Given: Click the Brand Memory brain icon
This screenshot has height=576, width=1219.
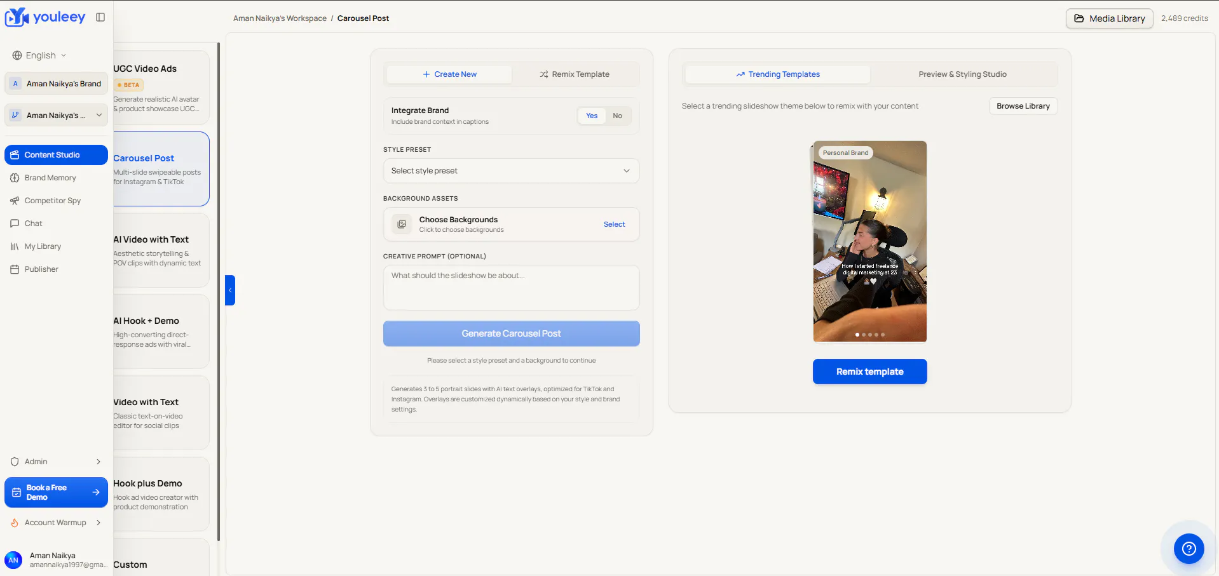Looking at the screenshot, I should pyautogui.click(x=15, y=178).
